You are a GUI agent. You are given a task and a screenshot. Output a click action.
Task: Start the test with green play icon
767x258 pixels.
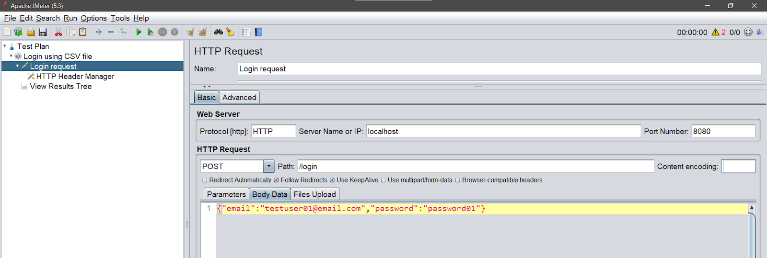(139, 32)
